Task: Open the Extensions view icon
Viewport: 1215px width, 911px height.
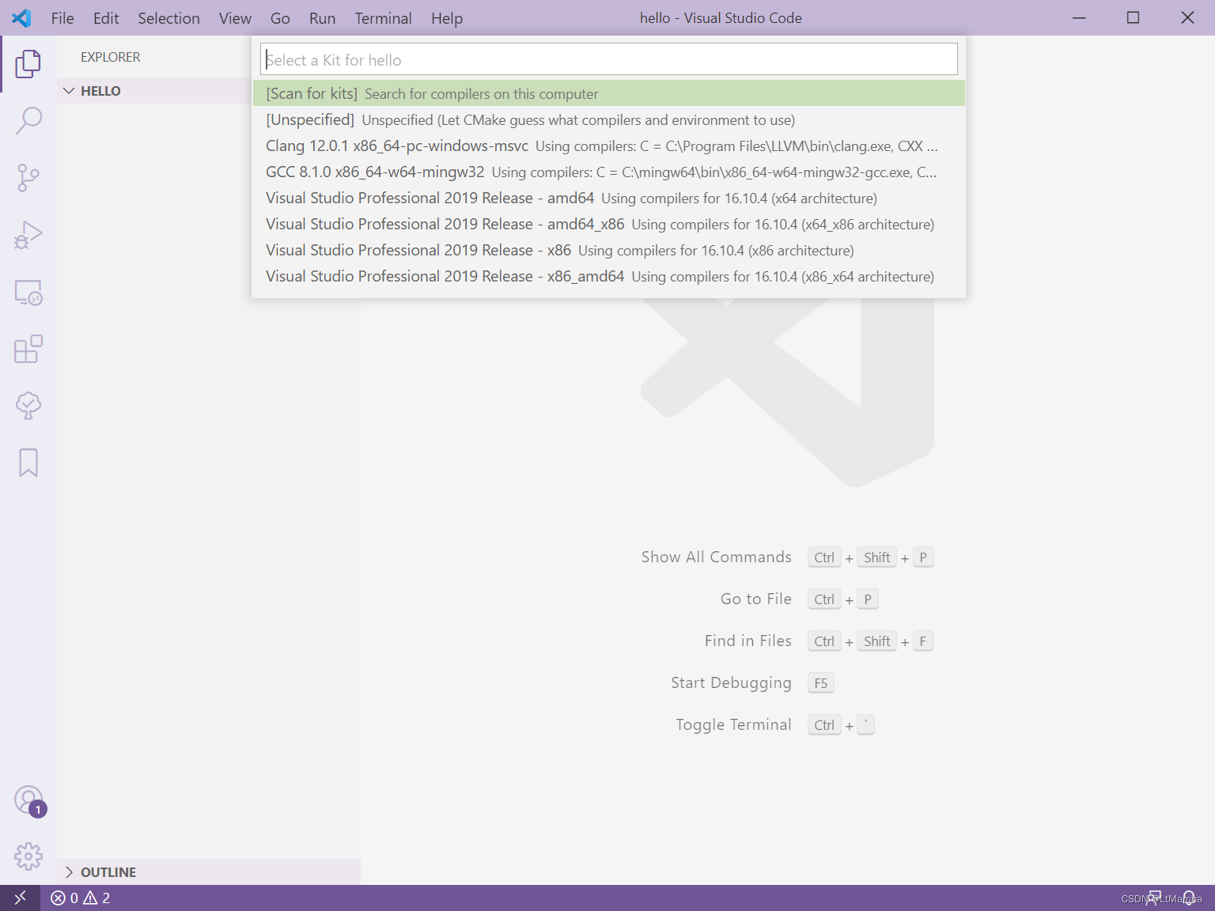Action: (28, 349)
